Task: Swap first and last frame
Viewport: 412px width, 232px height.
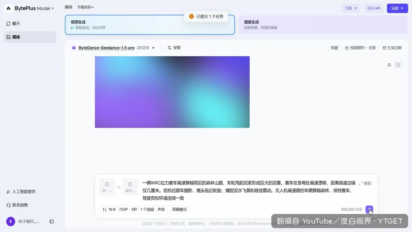Action: (x=119, y=188)
